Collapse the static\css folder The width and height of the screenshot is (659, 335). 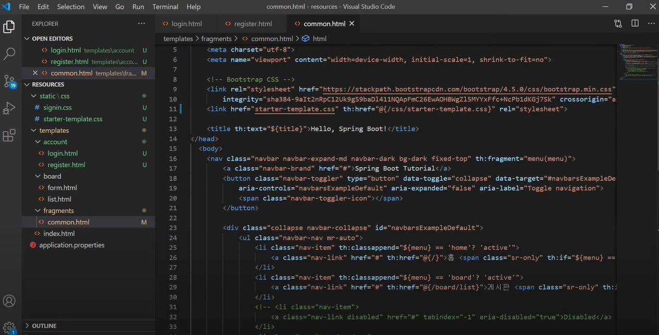[54, 96]
